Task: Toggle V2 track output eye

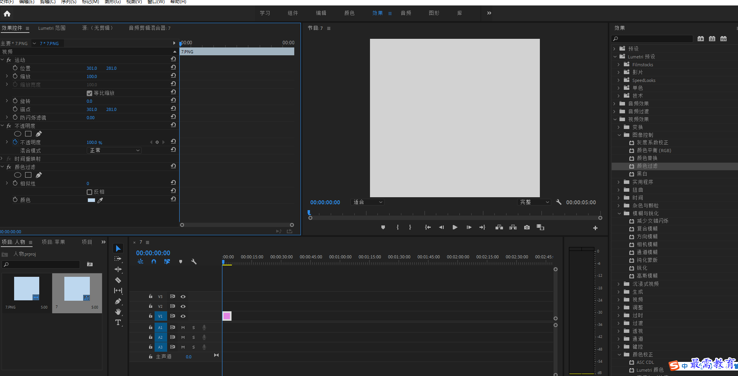Action: [183, 307]
